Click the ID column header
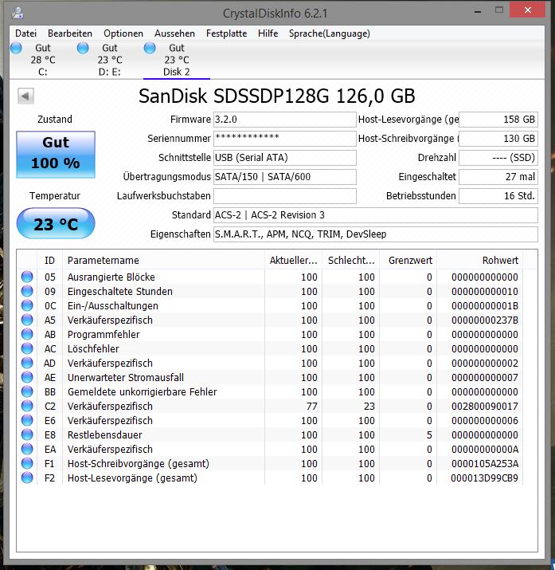 49,260
